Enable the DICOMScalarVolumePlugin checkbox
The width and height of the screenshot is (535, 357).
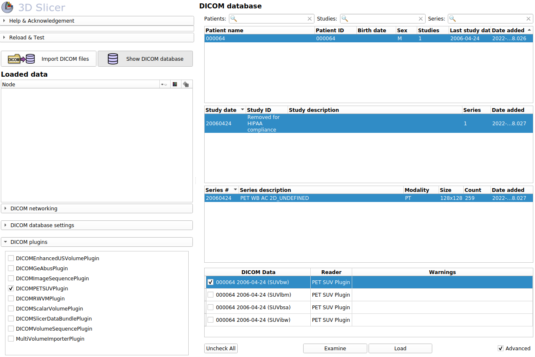[x=11, y=309]
